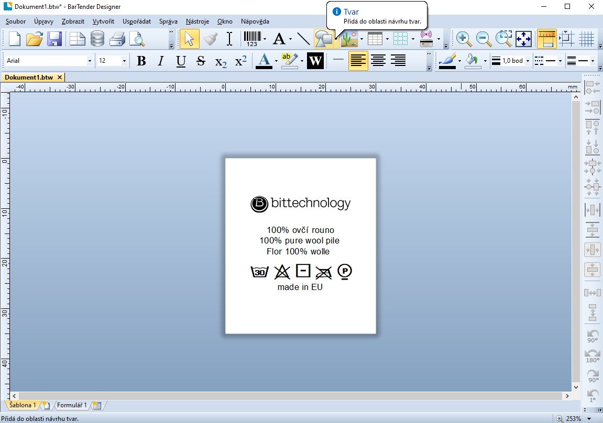Close the Dokument1.btw tab
Screen dimensions: 603x423
pyautogui.click(x=60, y=77)
